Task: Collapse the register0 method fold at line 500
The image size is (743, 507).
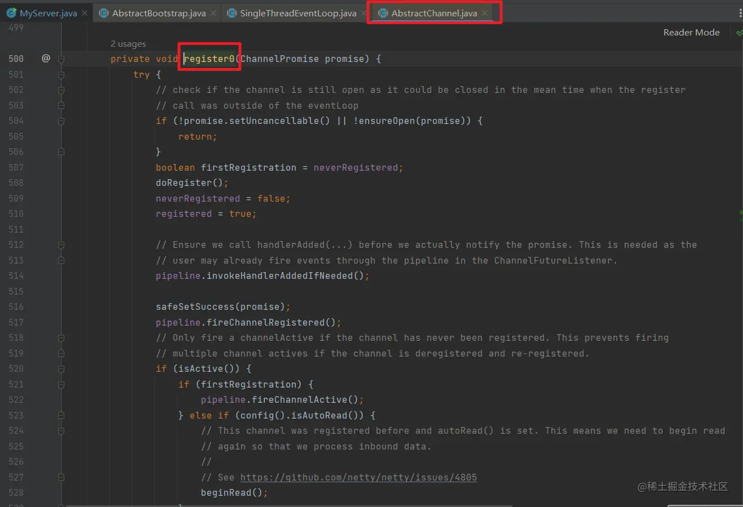Action: coord(61,59)
